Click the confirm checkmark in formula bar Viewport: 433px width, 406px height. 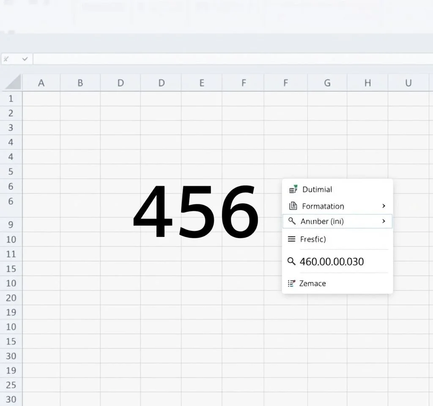pos(25,59)
